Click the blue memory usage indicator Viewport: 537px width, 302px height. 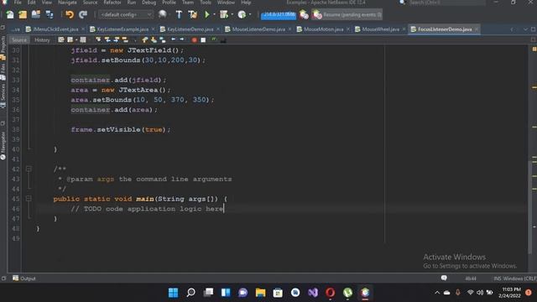point(279,15)
